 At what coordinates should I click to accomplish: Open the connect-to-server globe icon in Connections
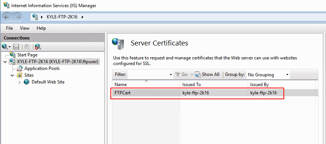5,47
